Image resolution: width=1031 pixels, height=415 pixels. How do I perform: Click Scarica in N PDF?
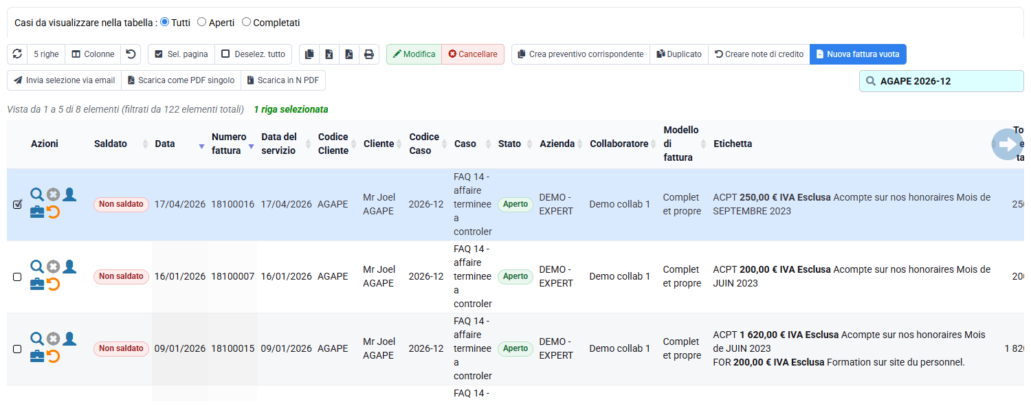point(283,80)
